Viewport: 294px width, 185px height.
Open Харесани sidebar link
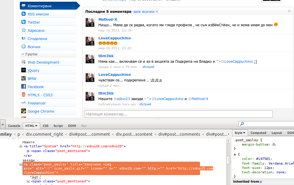point(36,30)
